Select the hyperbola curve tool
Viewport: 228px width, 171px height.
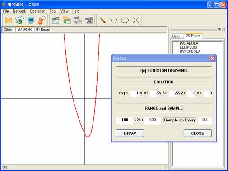click(136, 20)
